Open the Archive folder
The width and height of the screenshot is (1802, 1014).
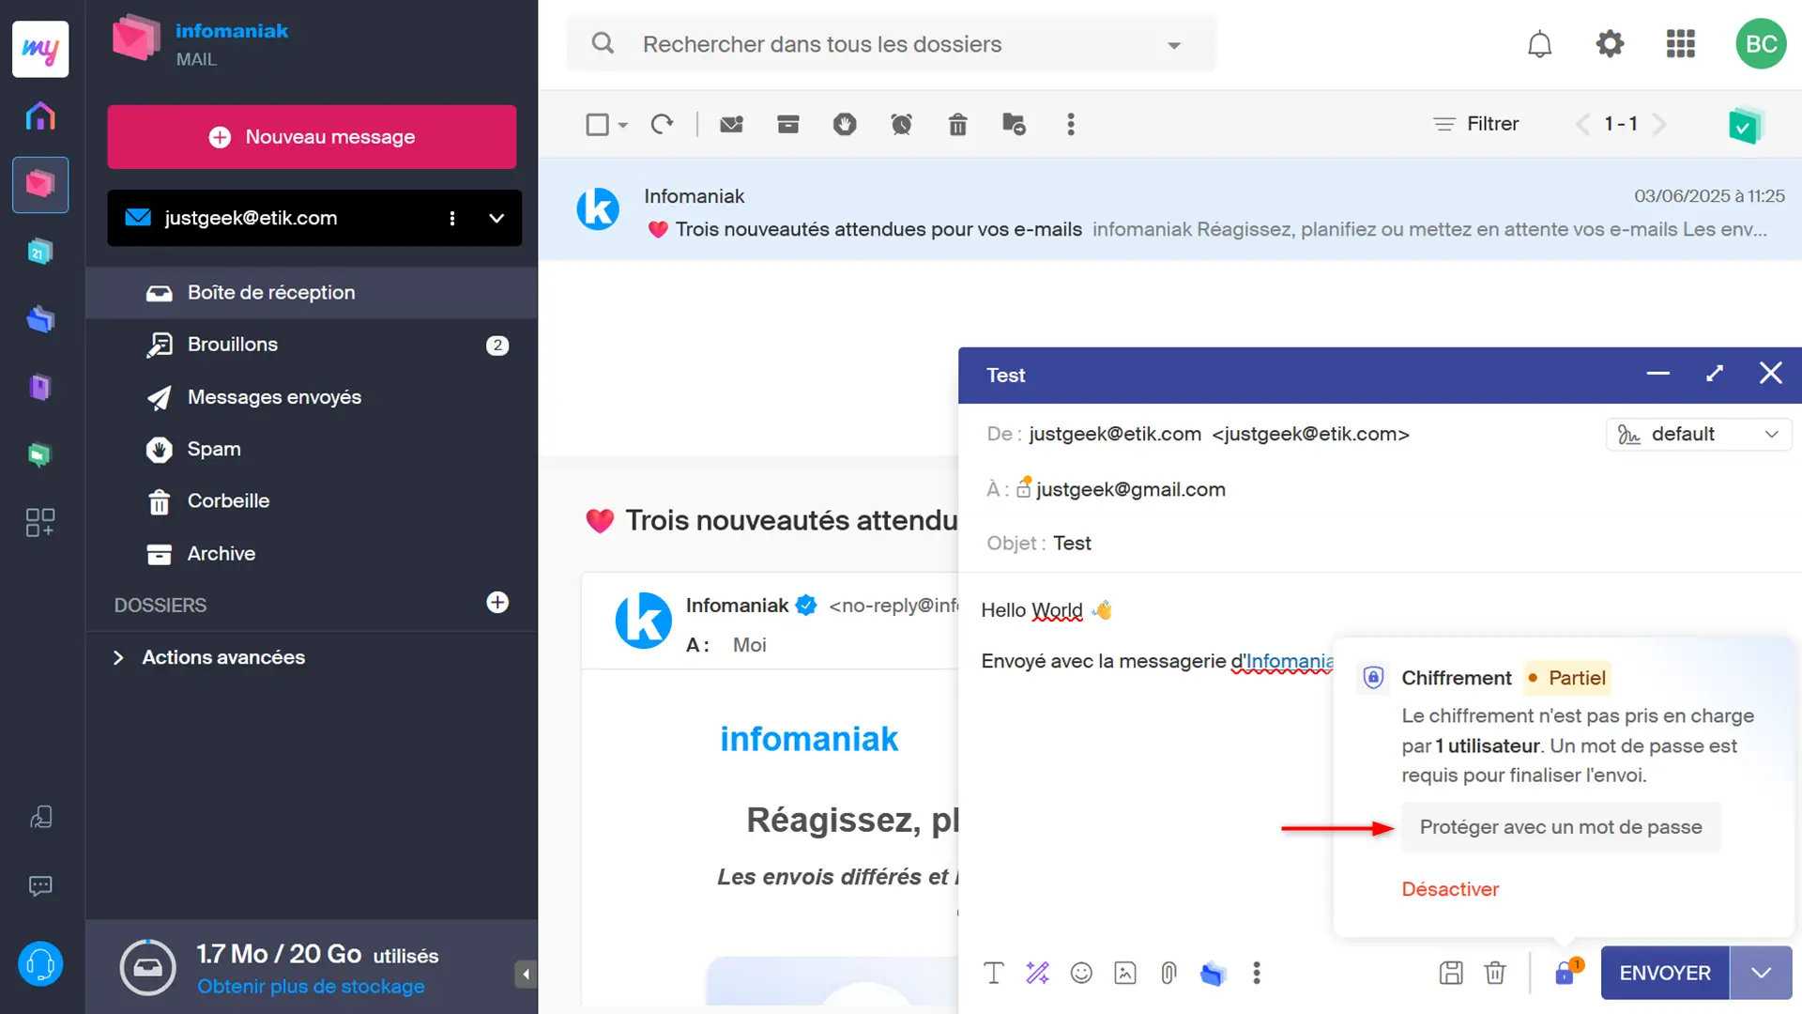coord(312,554)
